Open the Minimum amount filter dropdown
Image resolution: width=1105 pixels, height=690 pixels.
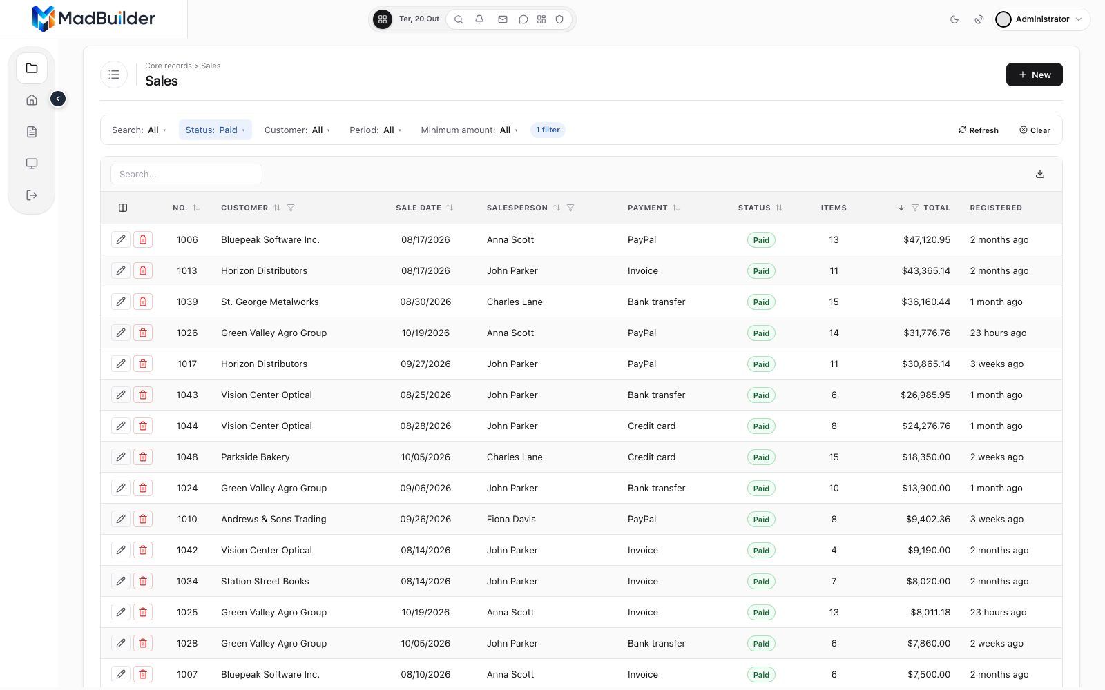point(470,130)
